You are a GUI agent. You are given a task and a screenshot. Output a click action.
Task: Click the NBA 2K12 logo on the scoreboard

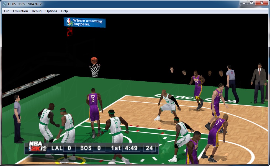coord(37,147)
